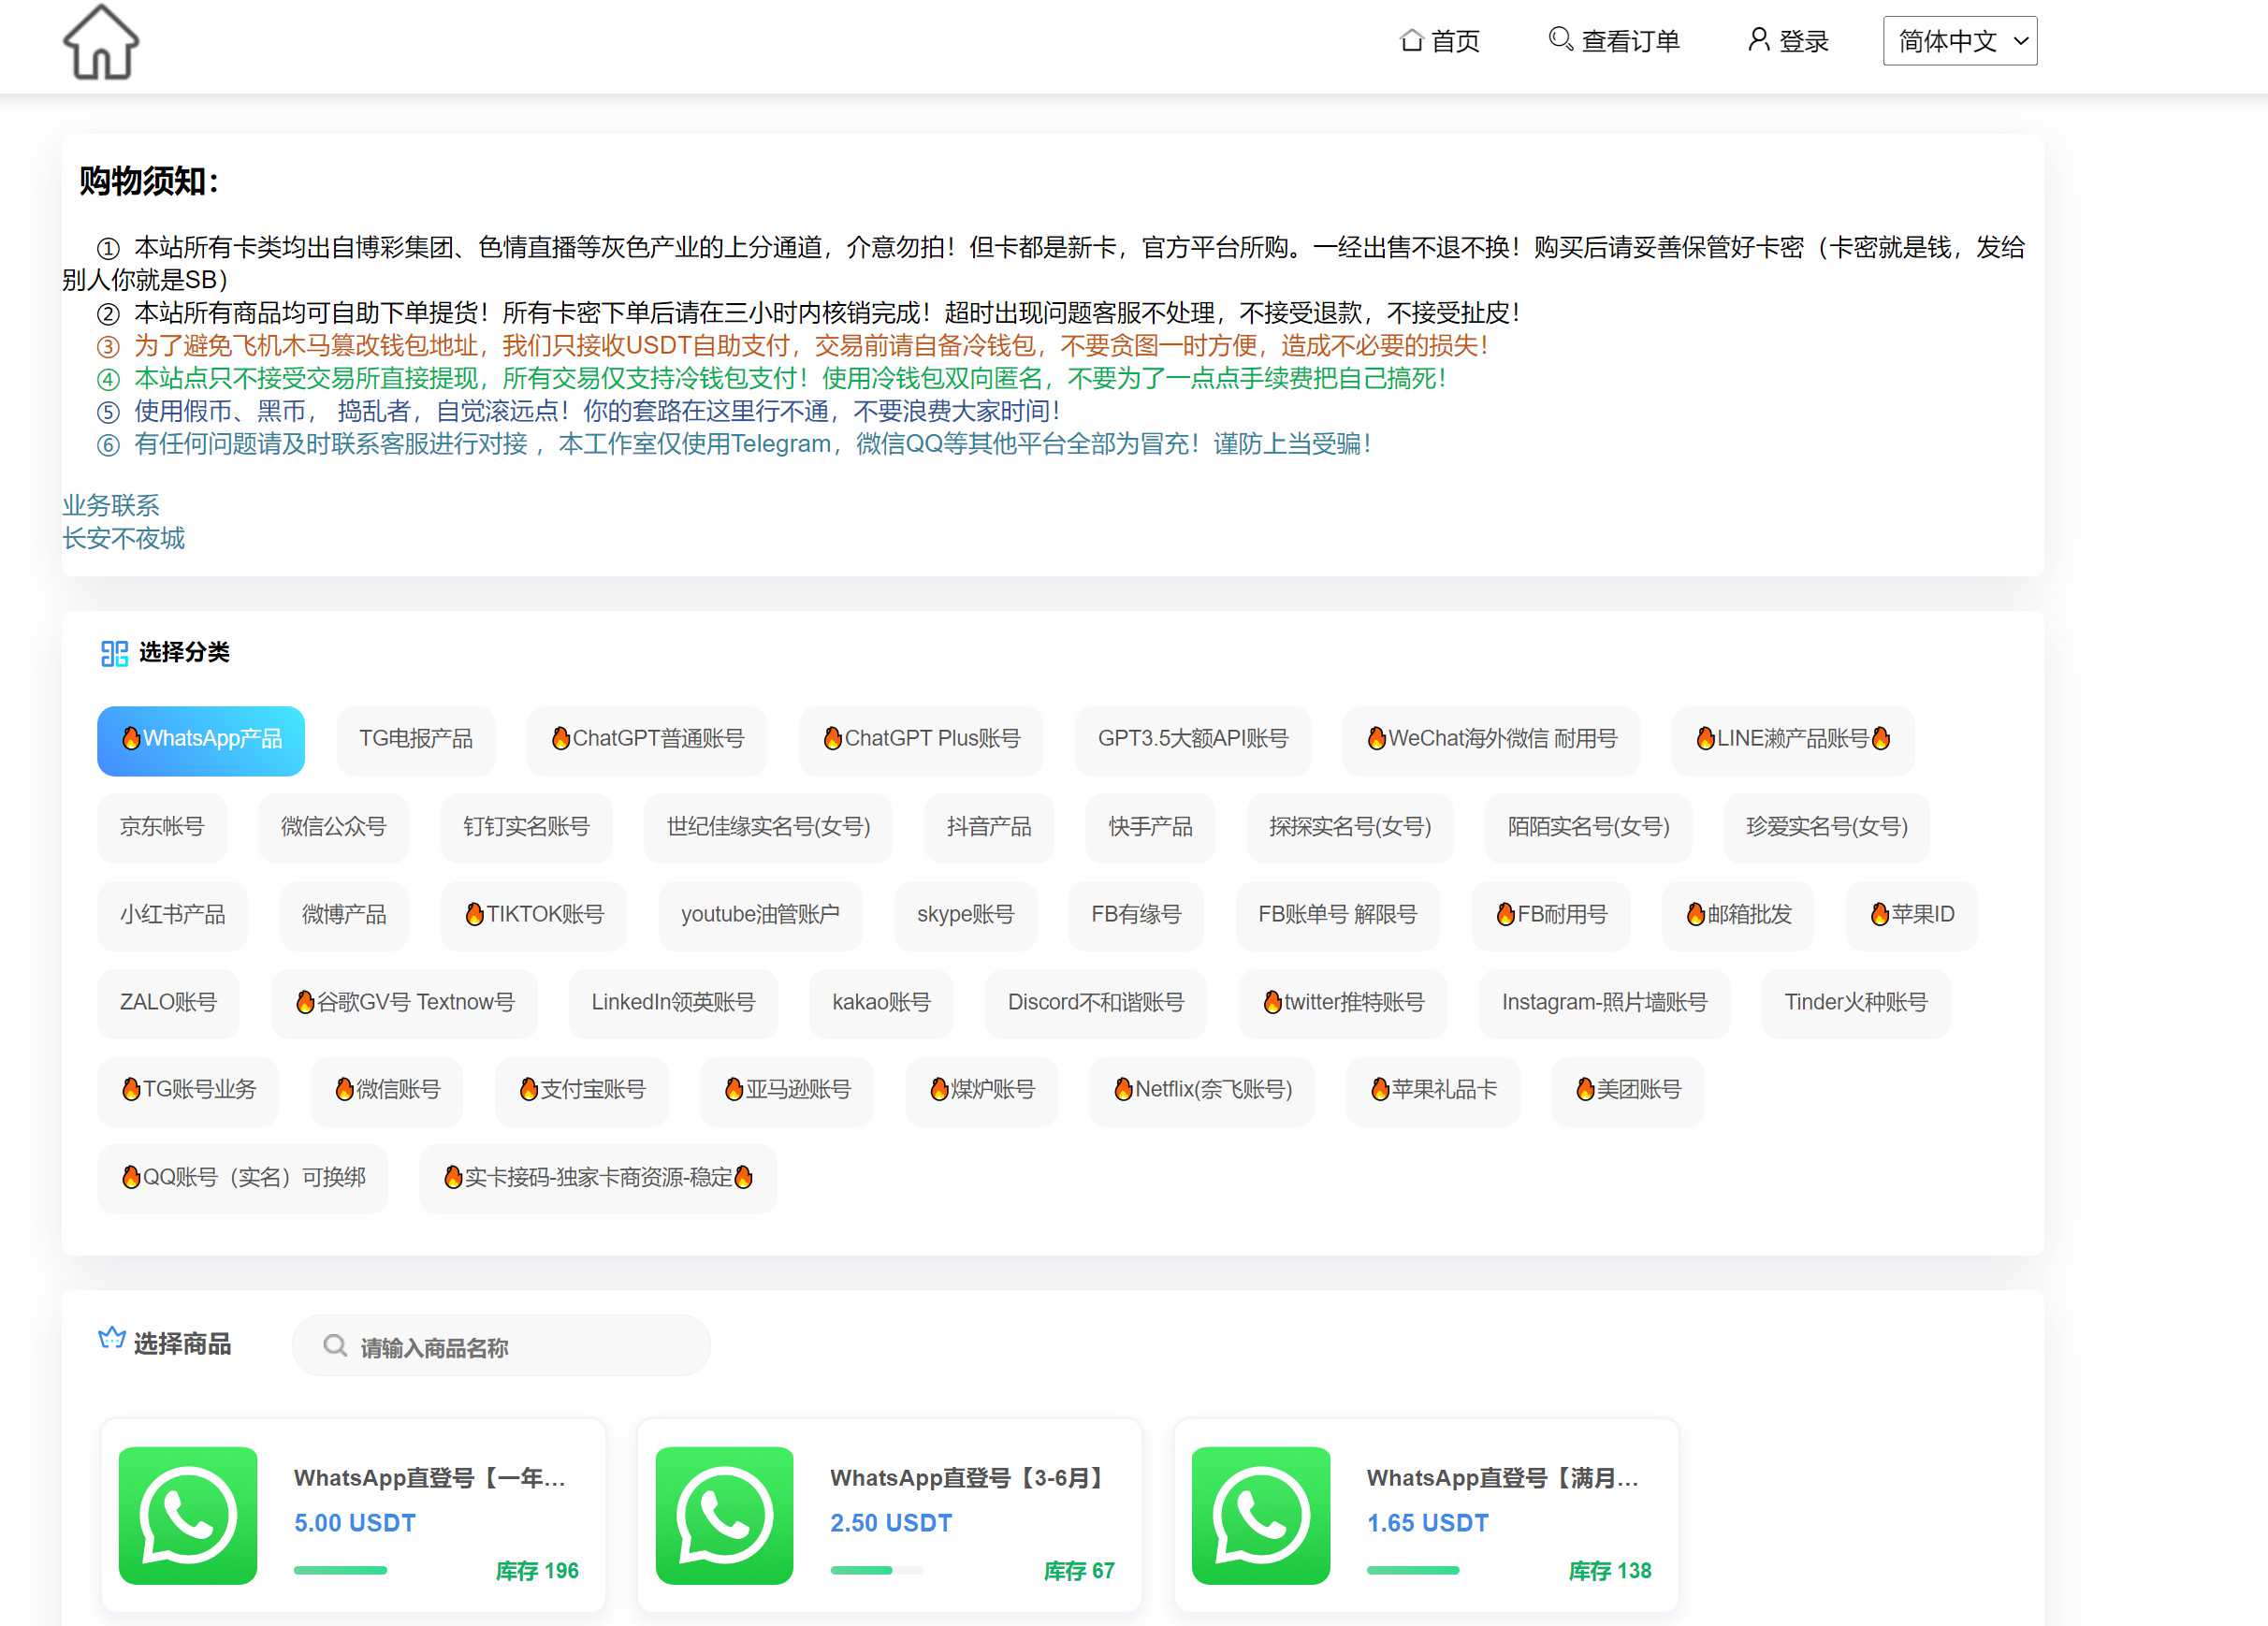Choose the 京东帐号 category
The width and height of the screenshot is (2268, 1626).
(162, 828)
